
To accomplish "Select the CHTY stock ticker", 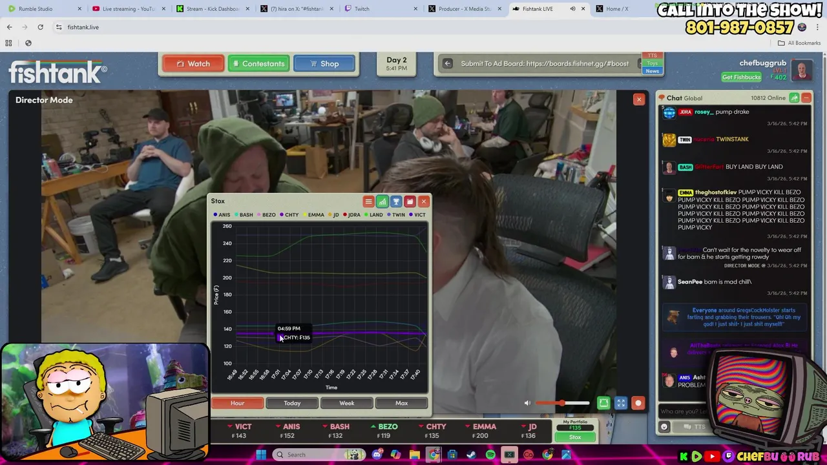I will [x=432, y=431].
